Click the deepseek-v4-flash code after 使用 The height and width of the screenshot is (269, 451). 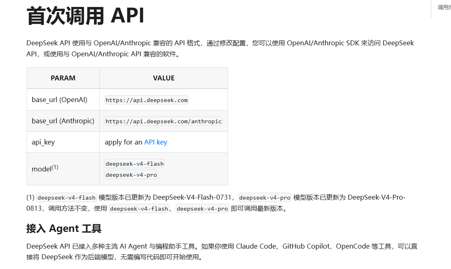point(139,209)
